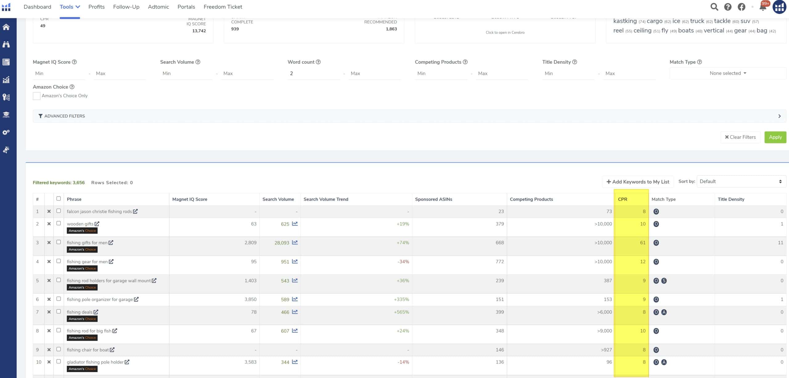The width and height of the screenshot is (789, 378).
Task: Focus Title Density Max field
Action: pos(629,73)
